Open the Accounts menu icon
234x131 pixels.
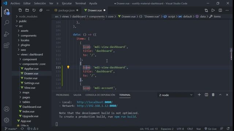(7, 109)
